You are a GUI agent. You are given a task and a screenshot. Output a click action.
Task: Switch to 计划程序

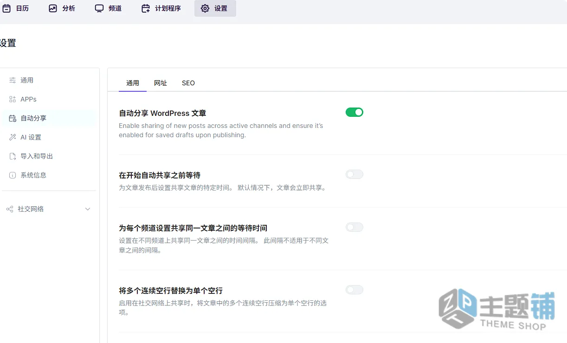coord(161,8)
